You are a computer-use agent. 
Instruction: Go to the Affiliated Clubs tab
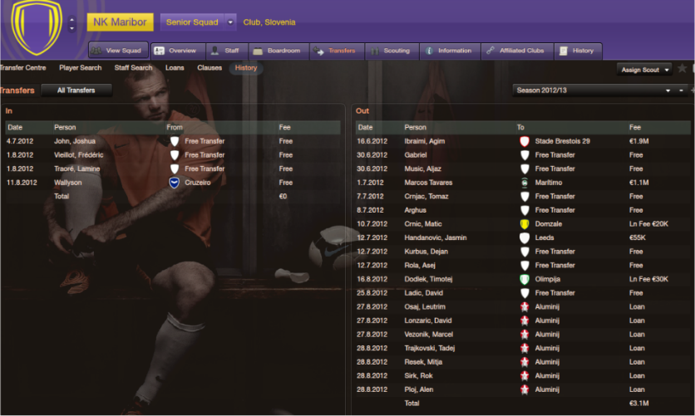[516, 51]
